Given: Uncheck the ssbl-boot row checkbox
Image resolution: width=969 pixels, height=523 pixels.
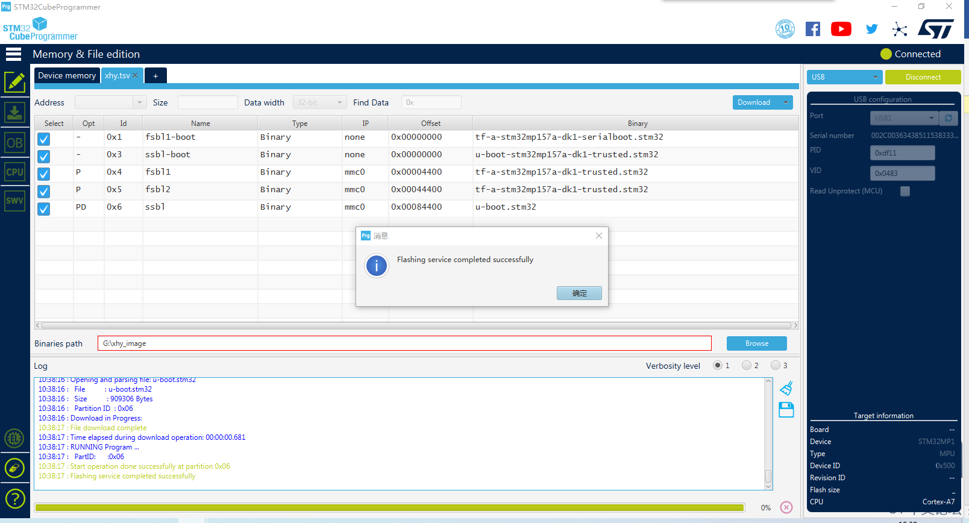Looking at the screenshot, I should pyautogui.click(x=43, y=157).
